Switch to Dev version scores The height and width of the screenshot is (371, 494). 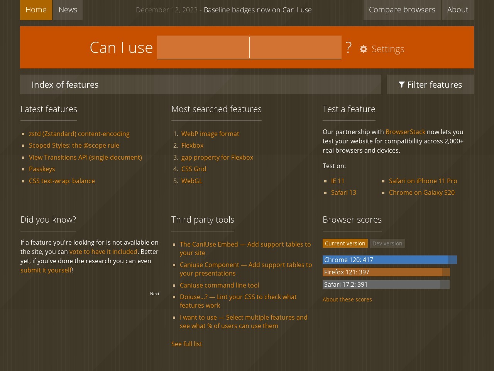click(x=387, y=243)
